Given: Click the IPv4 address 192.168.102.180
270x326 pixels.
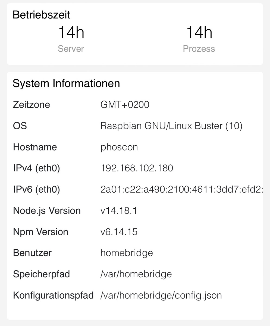Looking at the screenshot, I should click(x=137, y=168).
